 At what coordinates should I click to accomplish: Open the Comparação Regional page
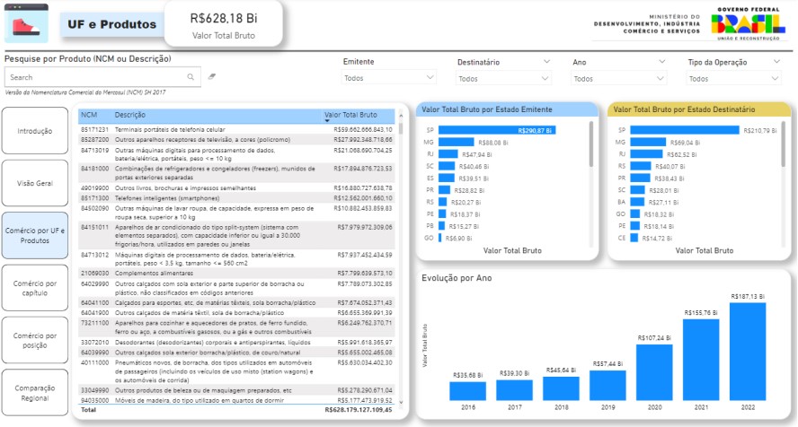(35, 392)
